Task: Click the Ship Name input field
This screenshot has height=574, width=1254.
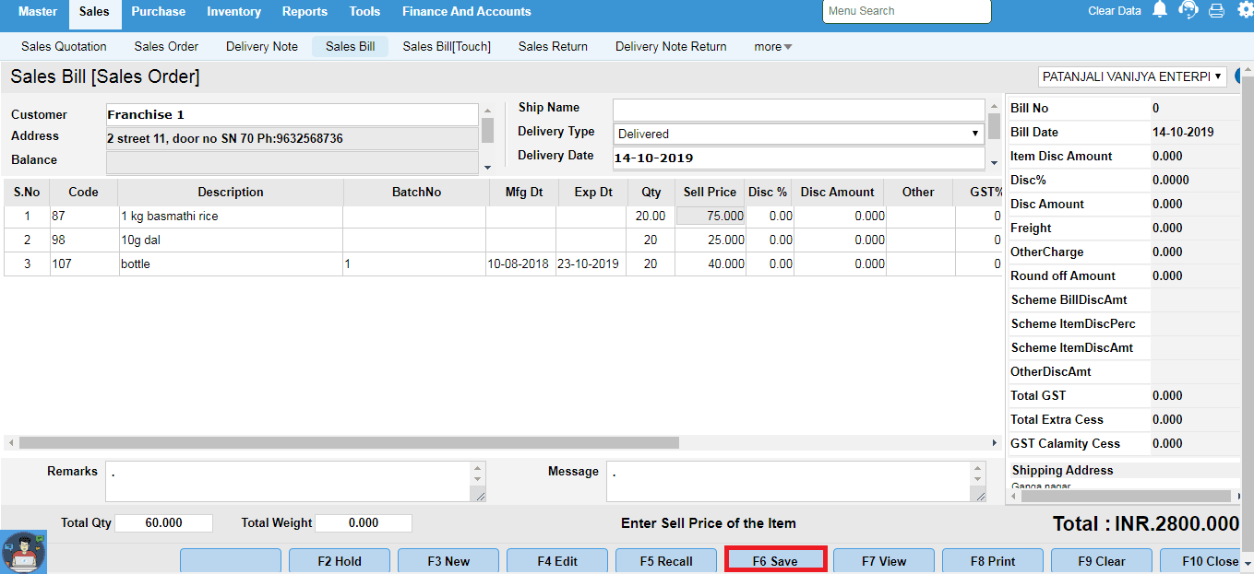Action: (x=798, y=109)
